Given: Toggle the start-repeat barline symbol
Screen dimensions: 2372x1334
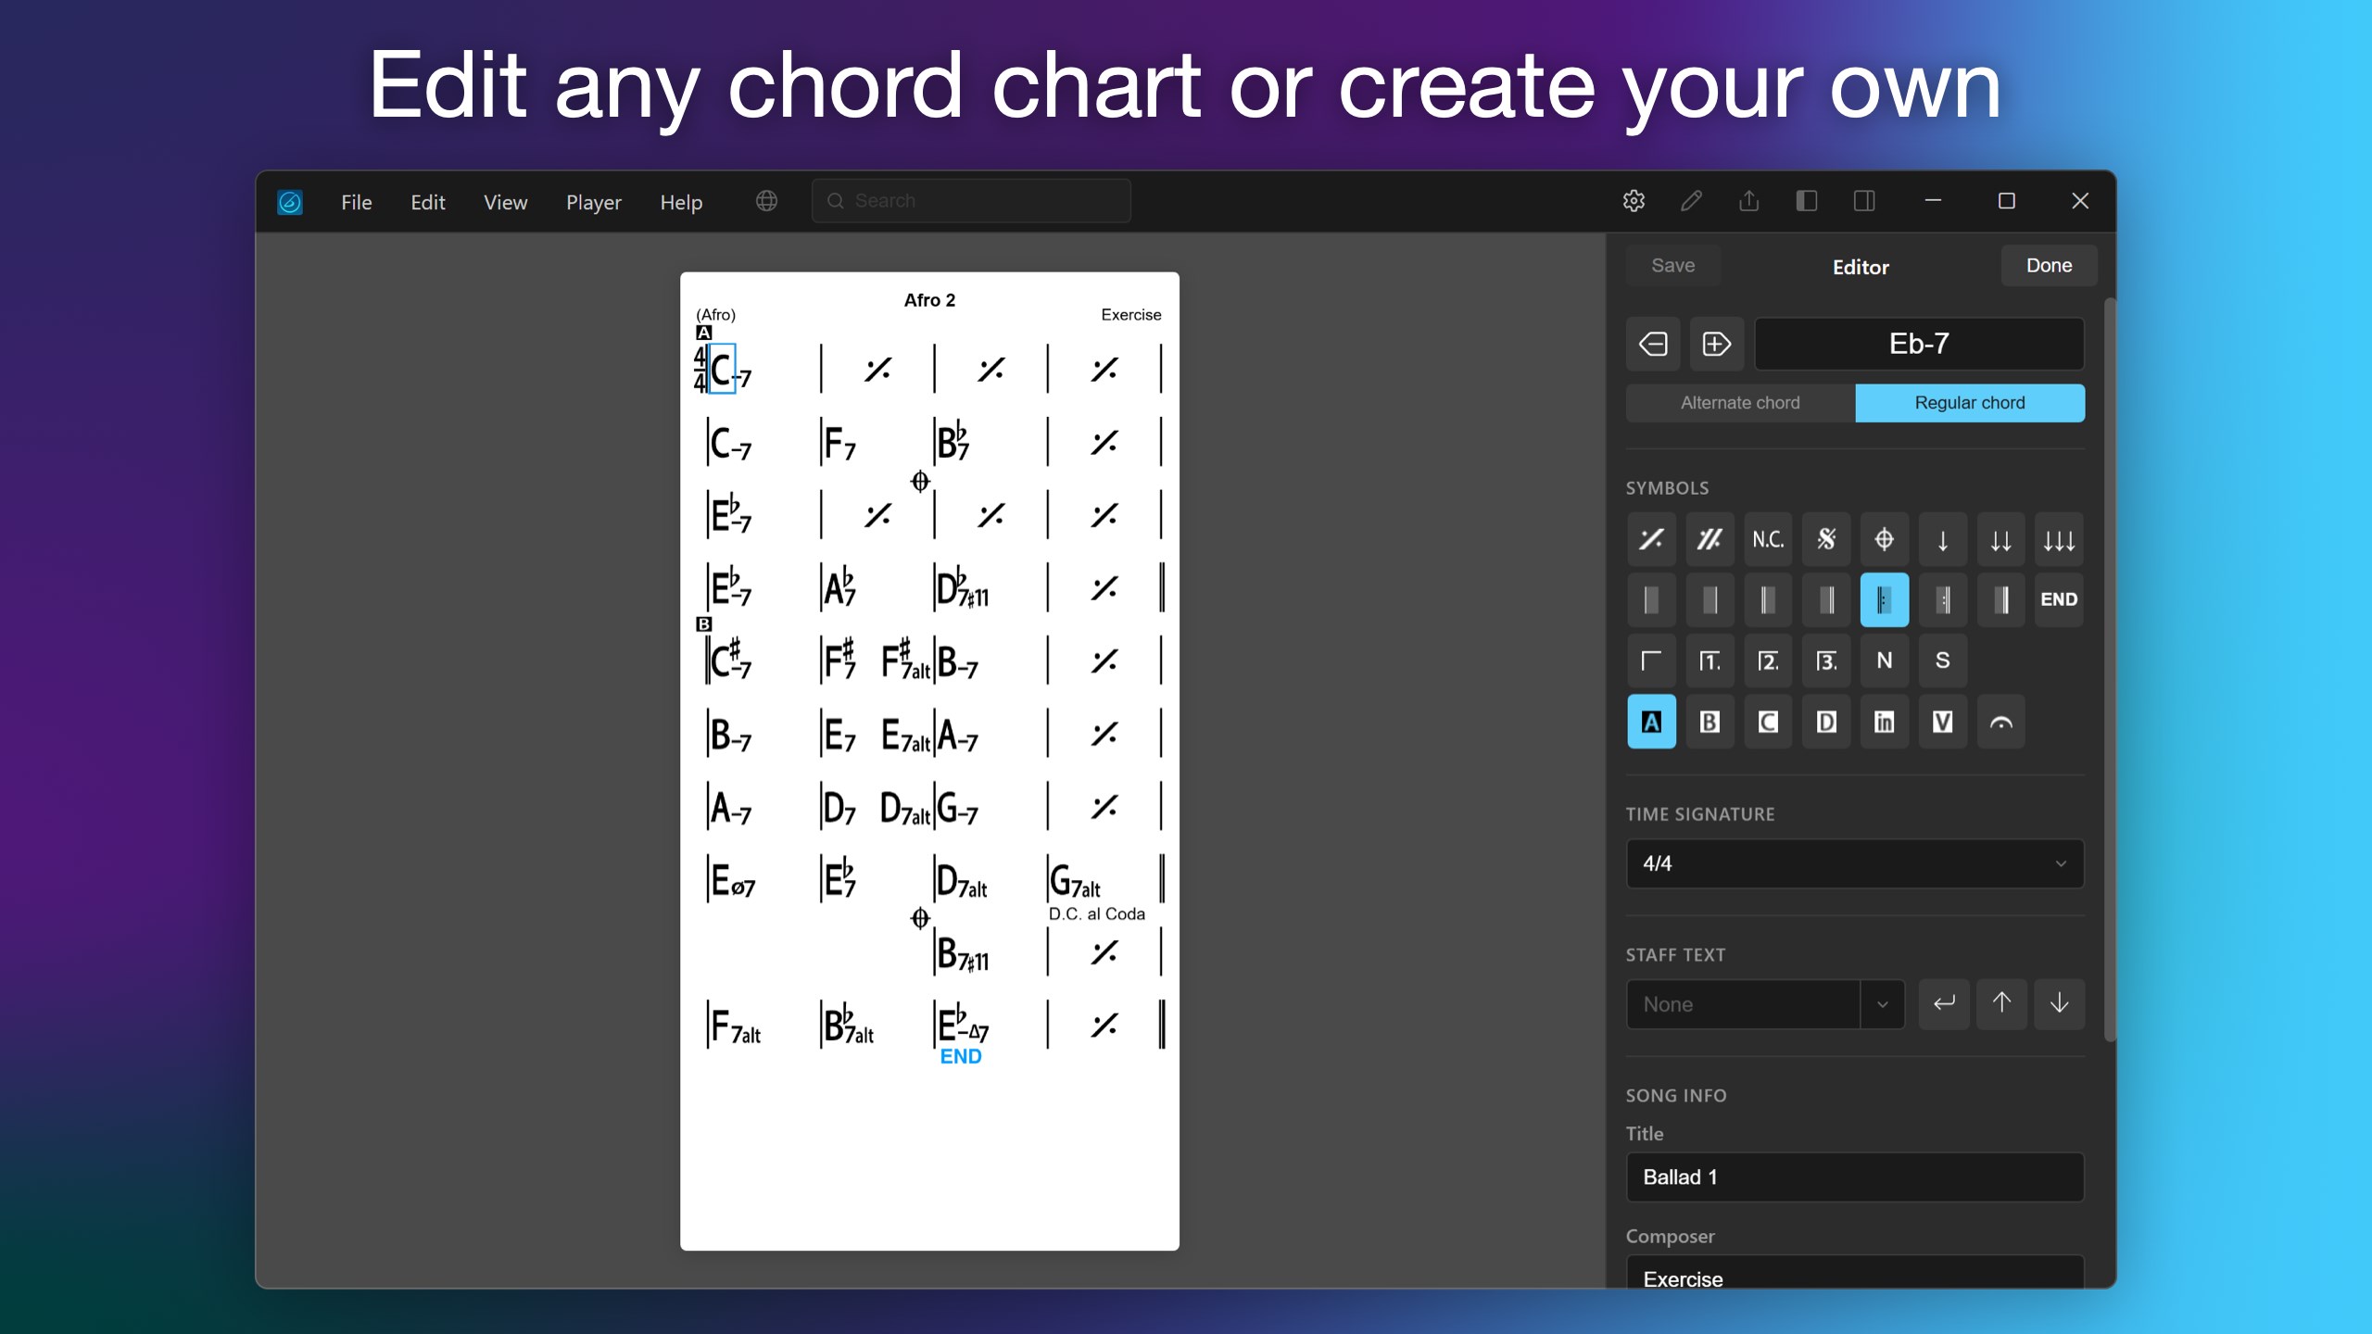Looking at the screenshot, I should (x=1885, y=600).
